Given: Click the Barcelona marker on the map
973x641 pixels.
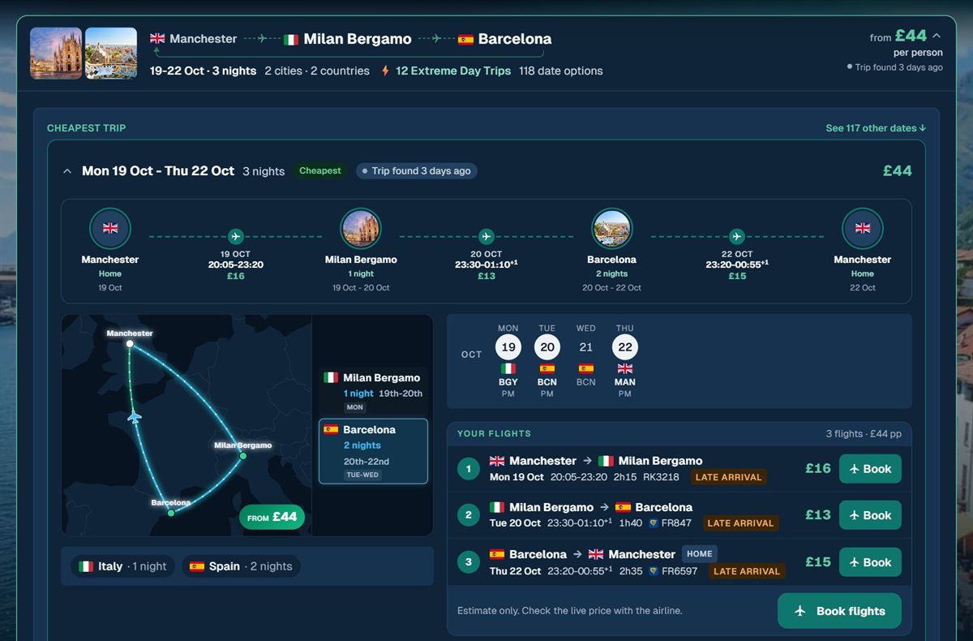Looking at the screenshot, I should [171, 513].
